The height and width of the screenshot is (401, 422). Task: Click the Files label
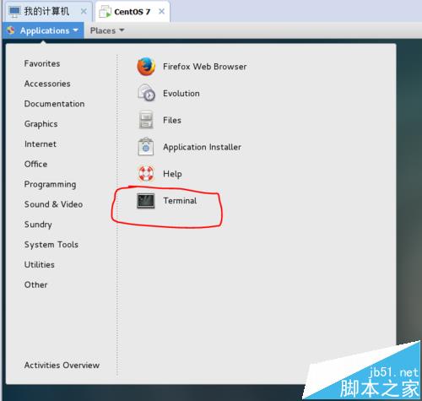point(172,120)
